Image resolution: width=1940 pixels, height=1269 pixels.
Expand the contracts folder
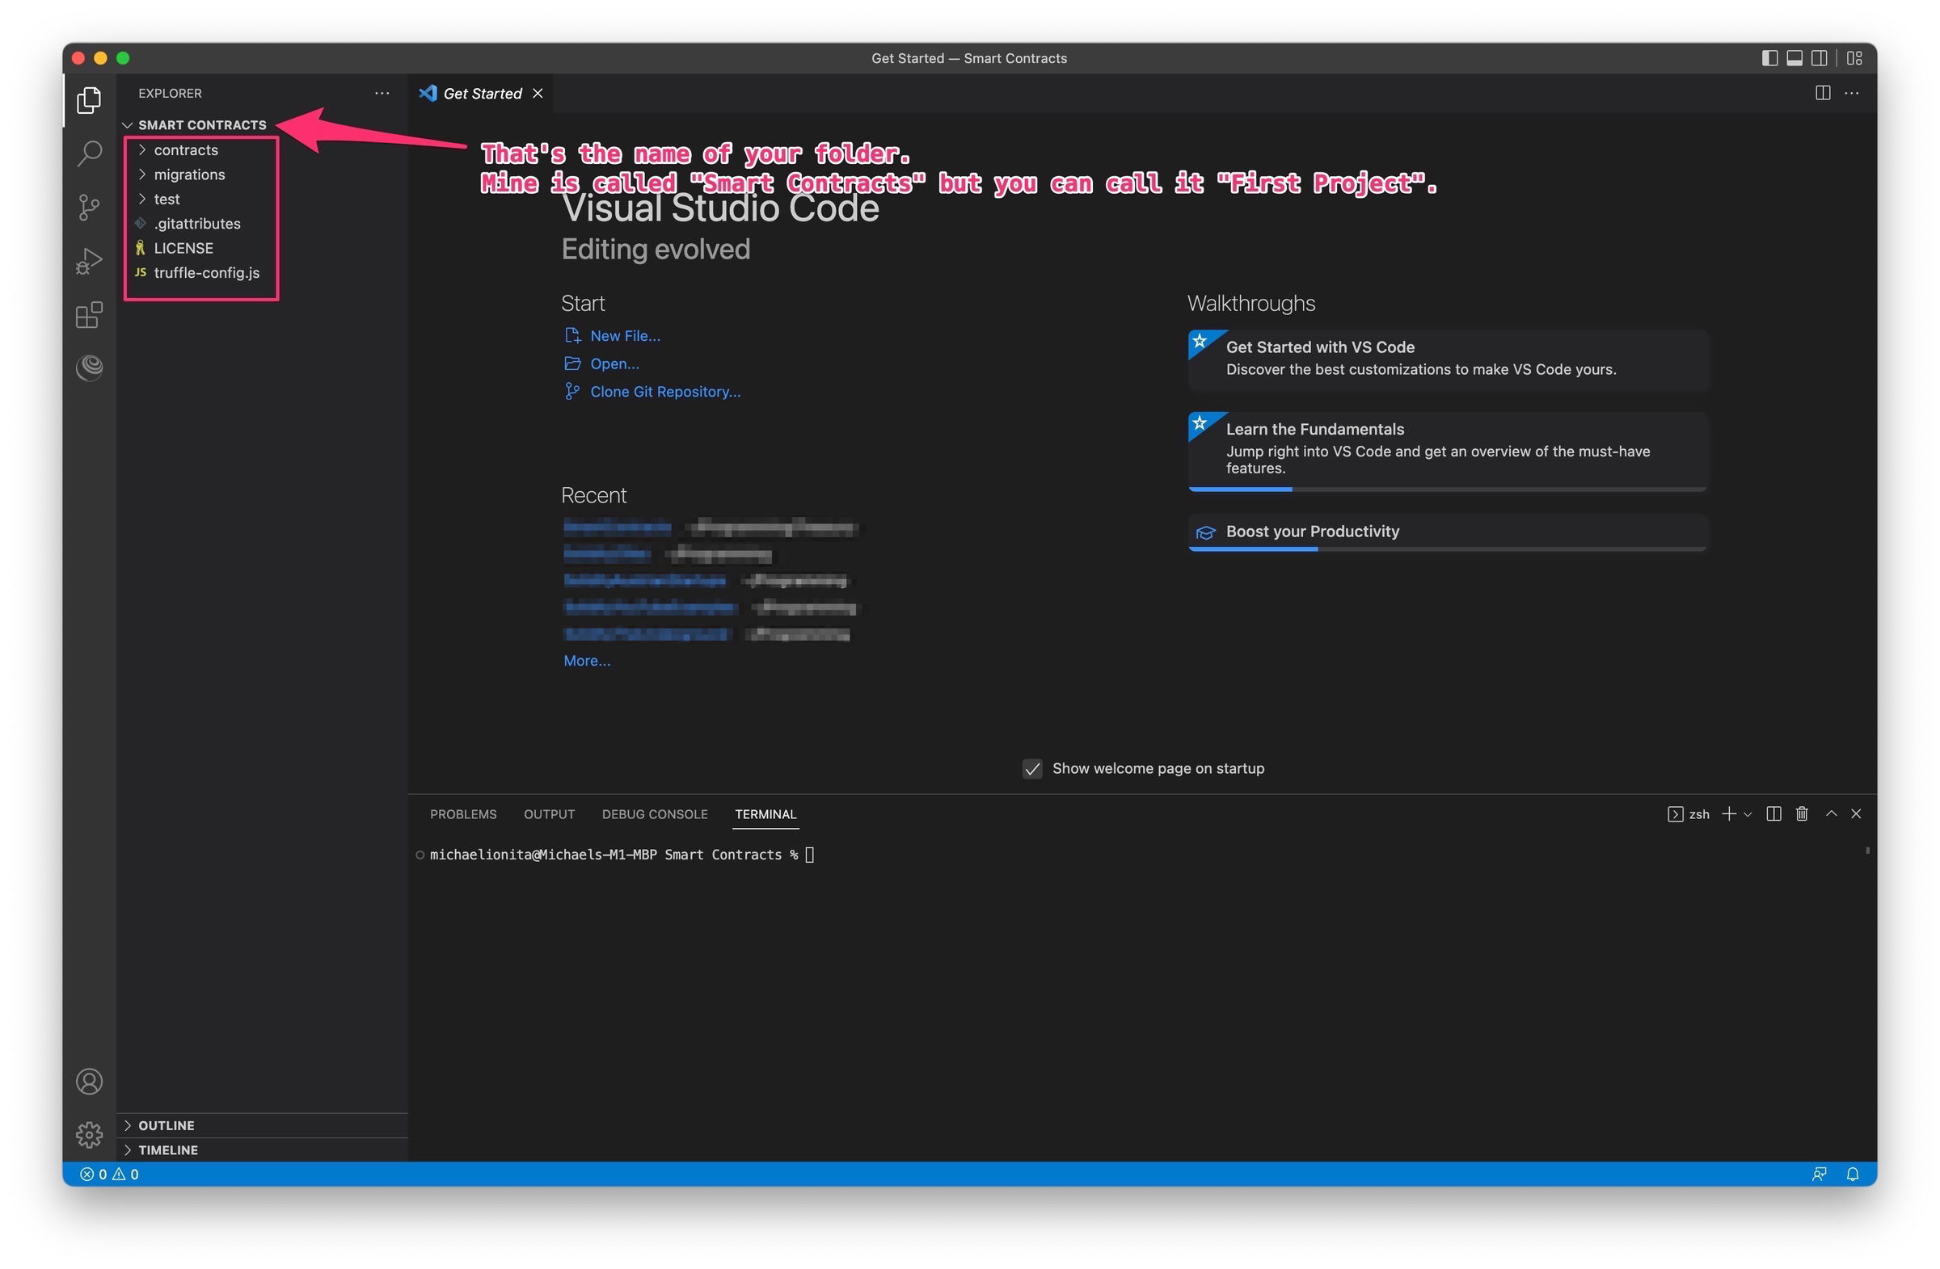186,150
